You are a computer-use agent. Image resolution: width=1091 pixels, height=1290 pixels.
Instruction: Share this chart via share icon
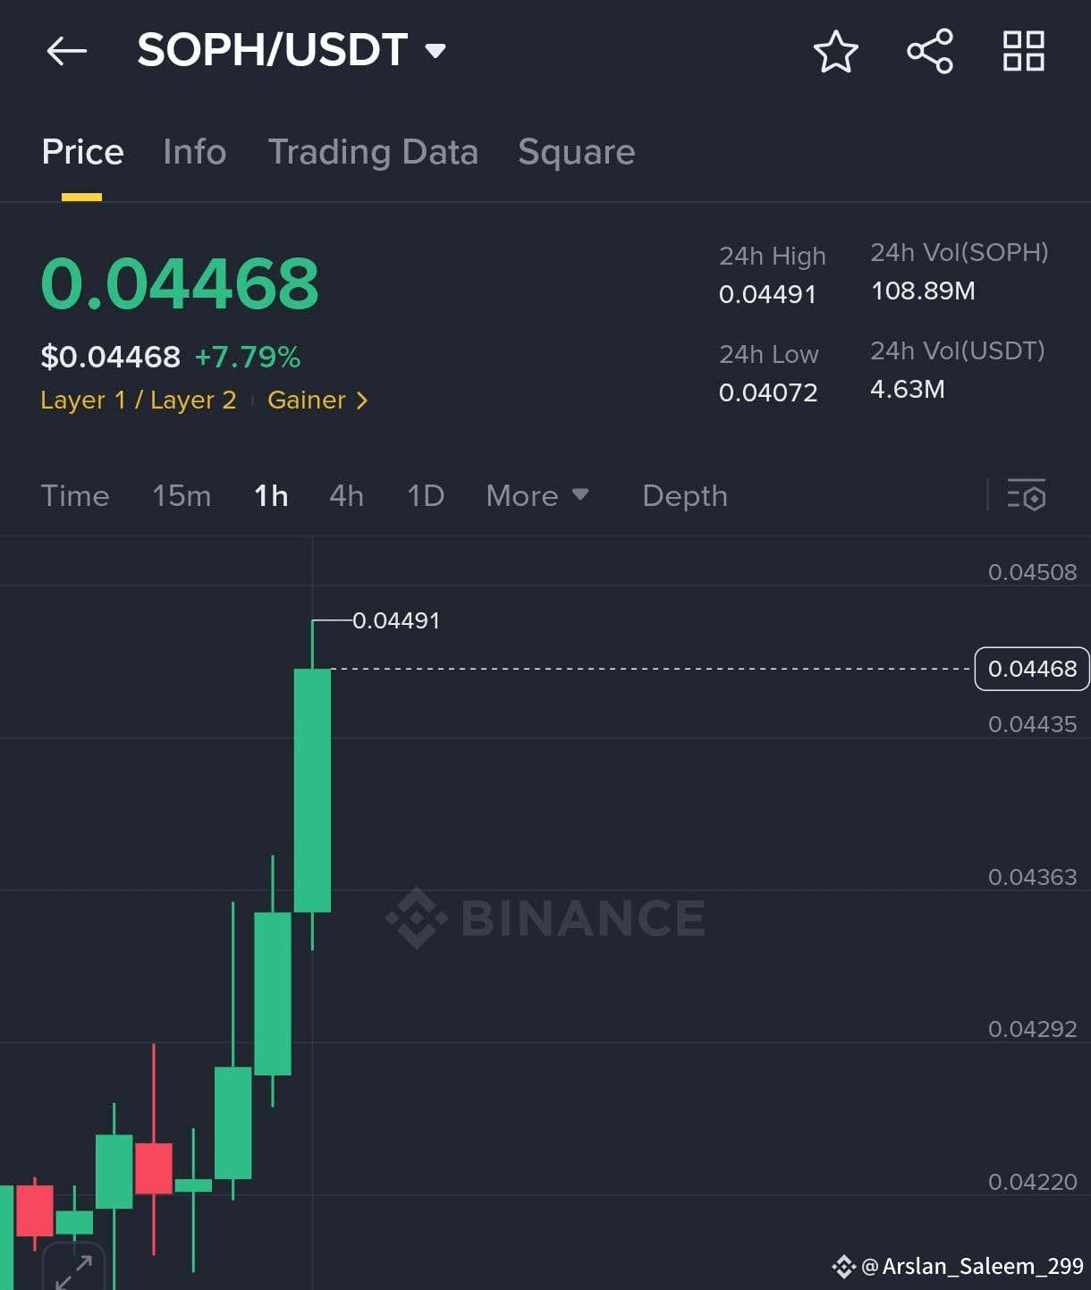(930, 51)
